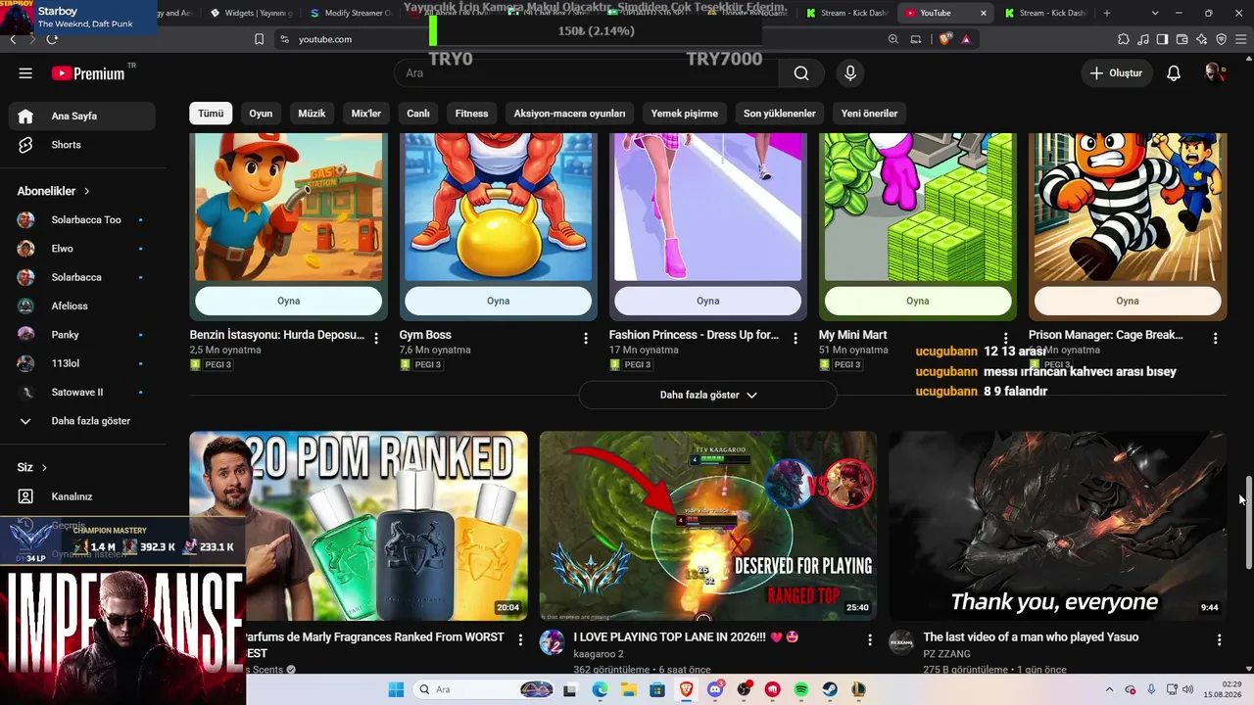Start voice search with the microphone
The image size is (1254, 705).
(850, 73)
